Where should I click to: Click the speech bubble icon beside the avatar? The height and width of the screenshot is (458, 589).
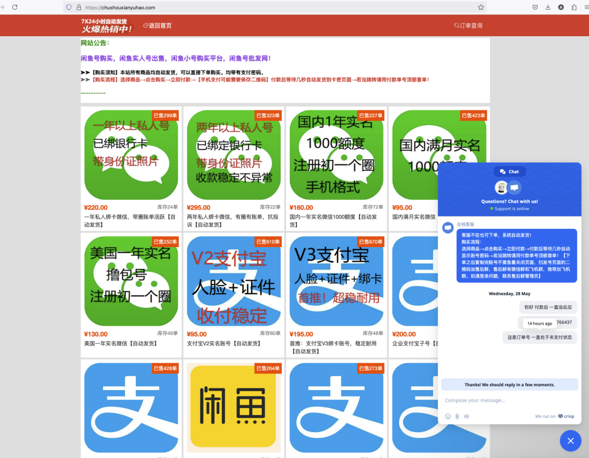pos(514,187)
